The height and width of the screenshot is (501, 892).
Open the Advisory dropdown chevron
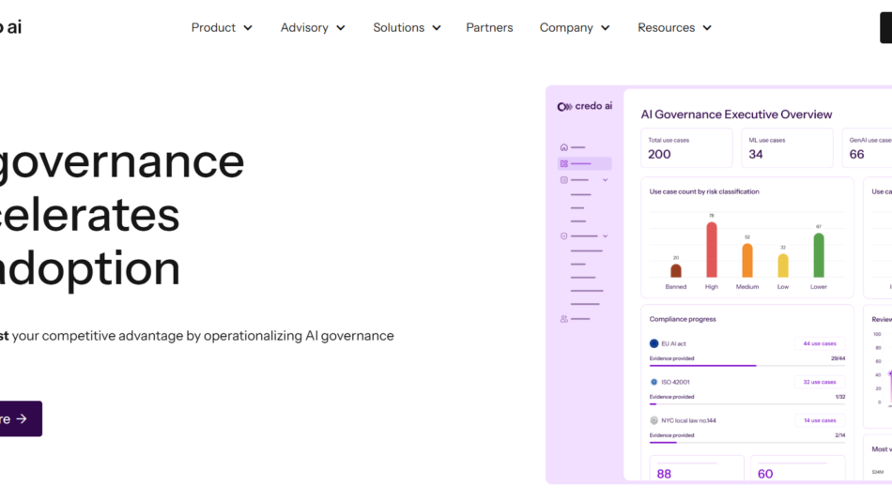tap(341, 28)
